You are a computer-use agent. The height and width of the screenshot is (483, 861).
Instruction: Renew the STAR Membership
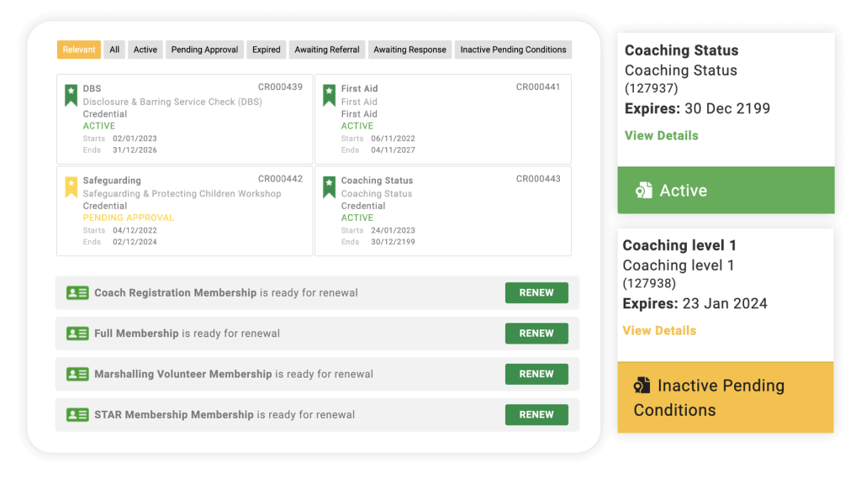536,415
